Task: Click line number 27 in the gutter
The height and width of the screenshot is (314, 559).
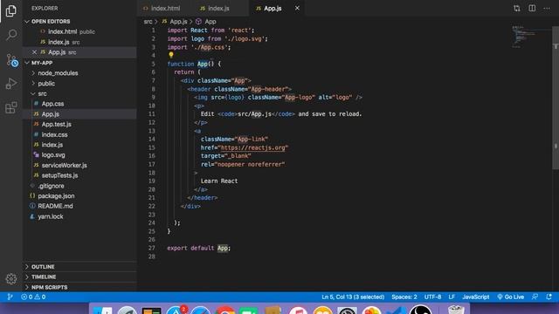Action: 152,248
